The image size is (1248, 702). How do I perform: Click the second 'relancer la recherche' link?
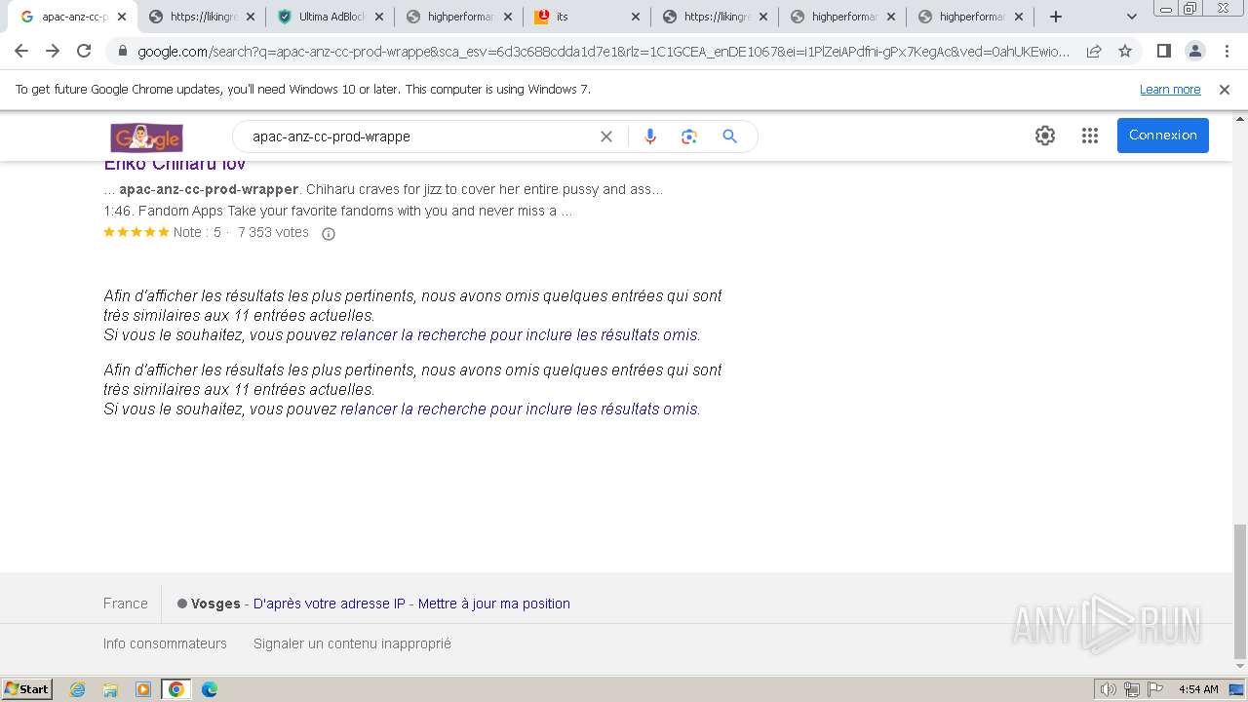(x=519, y=409)
